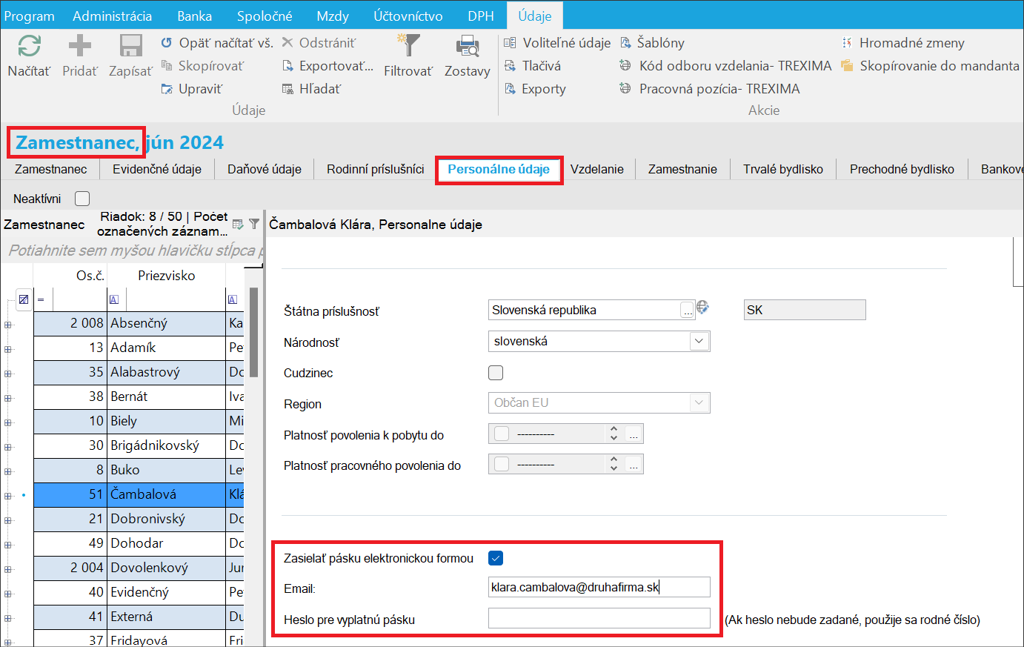The image size is (1024, 647).
Task: Copy record using Skopírovať
Action: [x=202, y=66]
